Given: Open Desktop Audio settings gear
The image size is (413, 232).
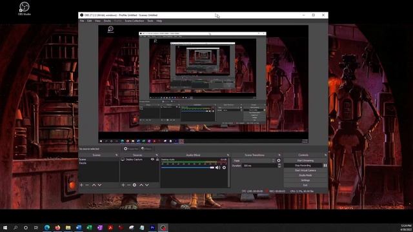Looking at the screenshot, I should pyautogui.click(x=224, y=168).
